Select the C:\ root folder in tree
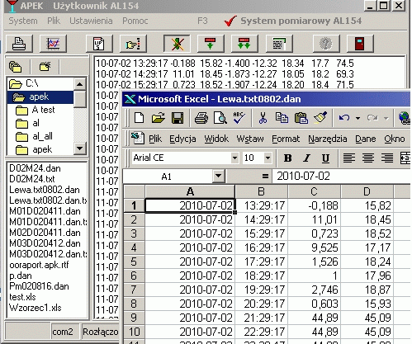 tap(40, 83)
